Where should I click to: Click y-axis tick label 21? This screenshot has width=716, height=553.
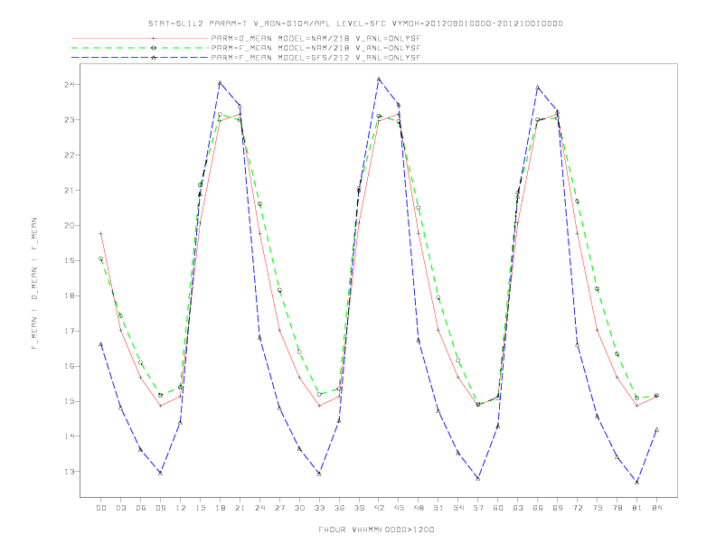(x=70, y=191)
